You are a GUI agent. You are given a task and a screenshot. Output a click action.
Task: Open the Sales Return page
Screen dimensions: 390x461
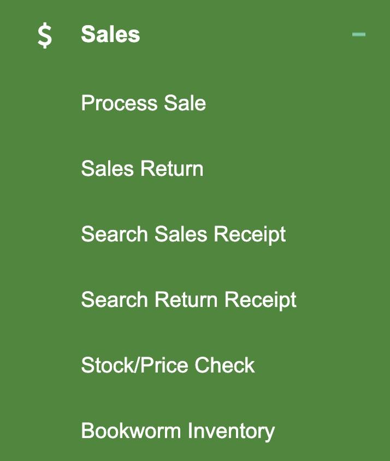[142, 168]
